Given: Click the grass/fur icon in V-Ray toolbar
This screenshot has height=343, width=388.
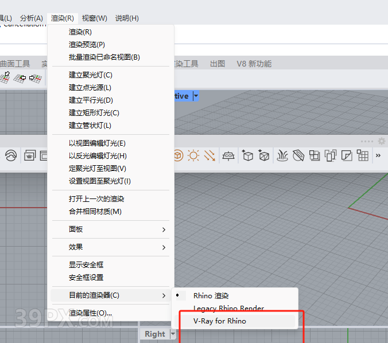Looking at the screenshot, I should 282,155.
